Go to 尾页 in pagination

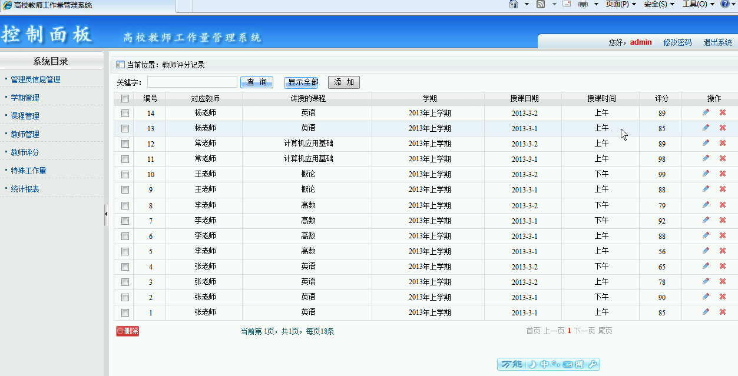(605, 331)
